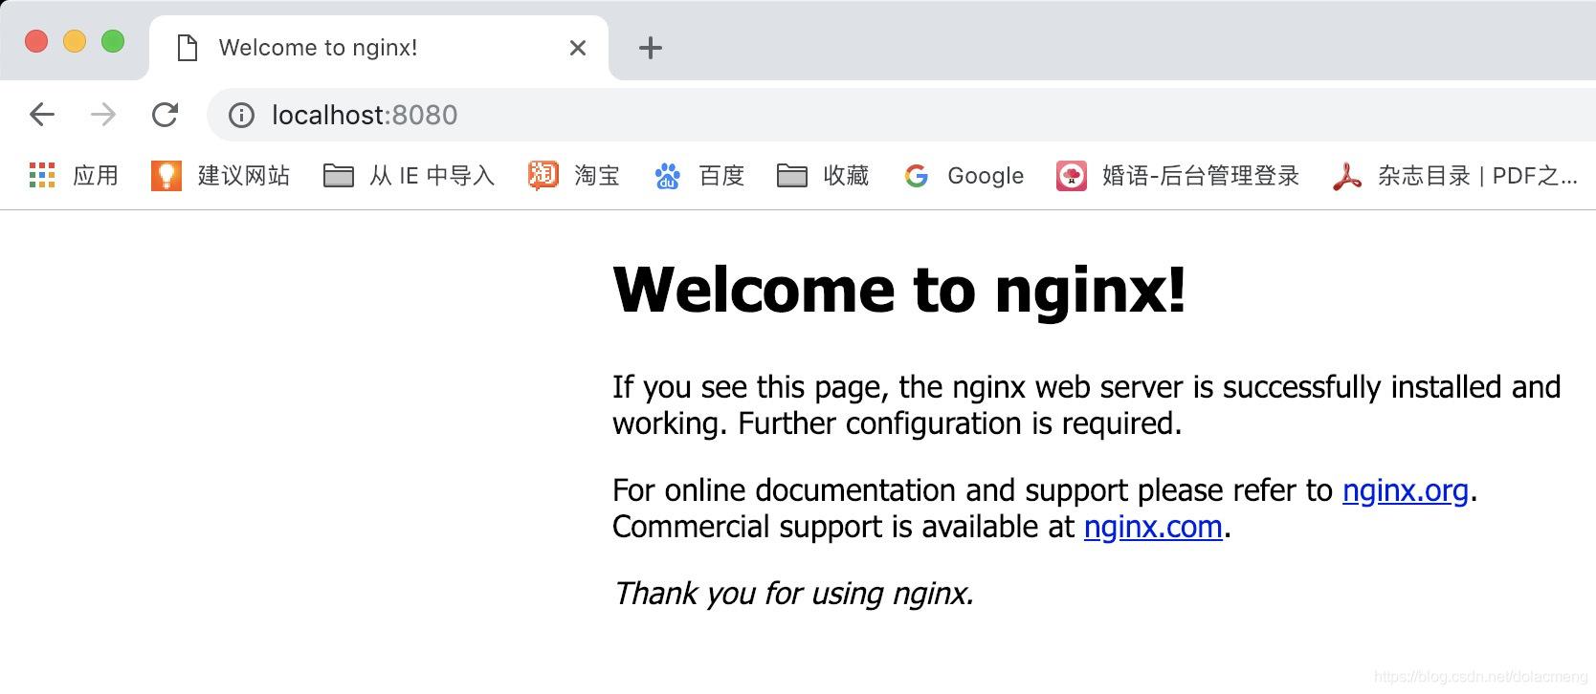1596x694 pixels.
Task: Reload the current page
Action: point(166,115)
